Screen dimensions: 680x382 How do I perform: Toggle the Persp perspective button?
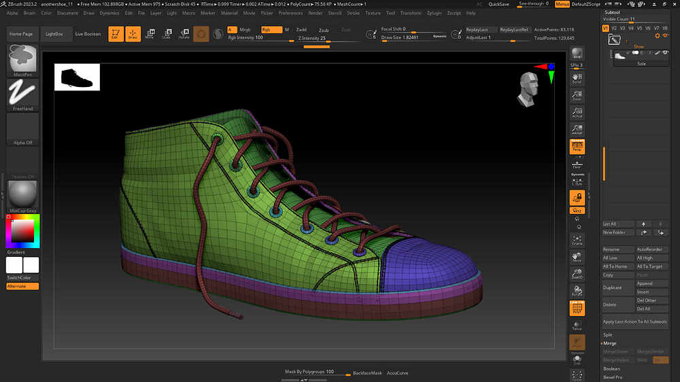577,147
